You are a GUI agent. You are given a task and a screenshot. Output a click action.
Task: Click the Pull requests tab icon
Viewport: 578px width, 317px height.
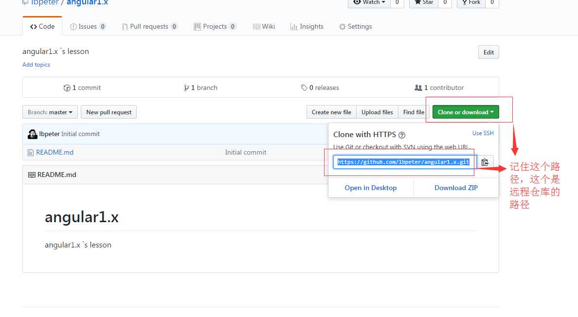click(125, 27)
